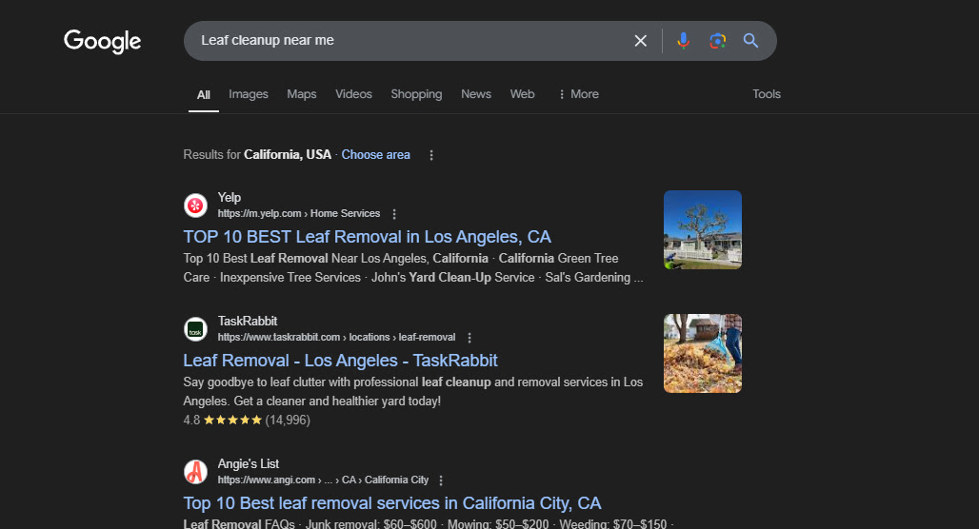Open three-dot menu beside TaskRabbit URL
The image size is (979, 529).
point(470,338)
